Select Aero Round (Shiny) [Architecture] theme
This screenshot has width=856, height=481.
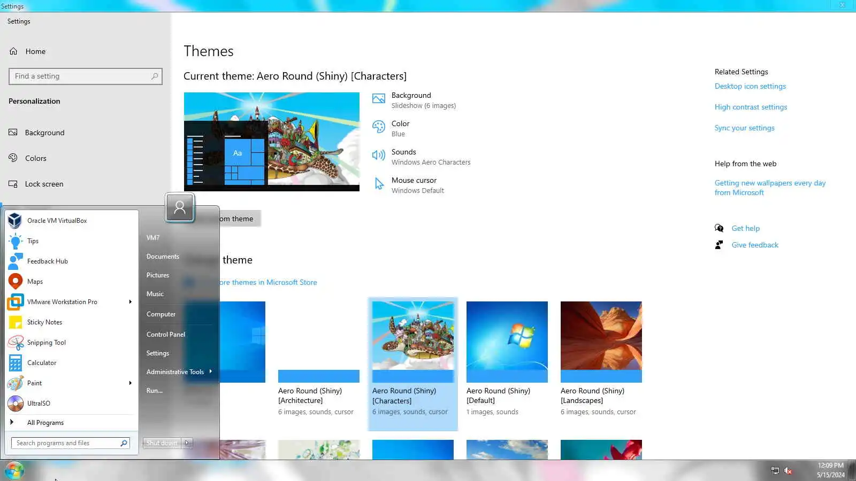[x=319, y=359]
